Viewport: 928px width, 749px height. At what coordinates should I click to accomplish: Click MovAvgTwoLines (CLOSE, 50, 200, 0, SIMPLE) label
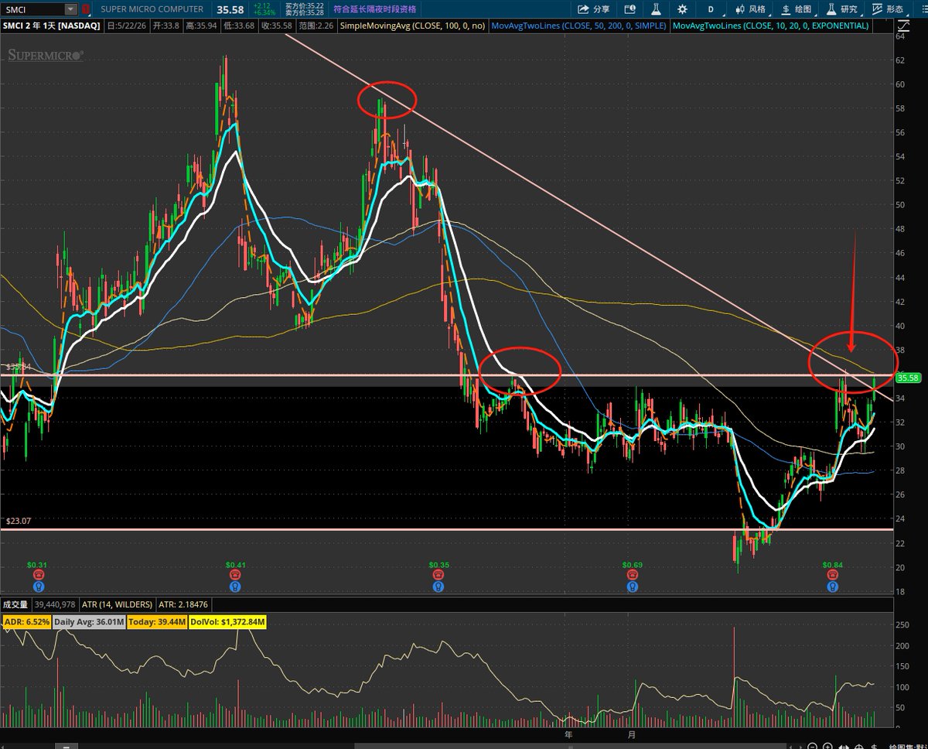pos(580,26)
